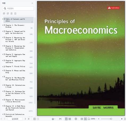Go to the next page
Screen dimensions: 126x121
25,119
